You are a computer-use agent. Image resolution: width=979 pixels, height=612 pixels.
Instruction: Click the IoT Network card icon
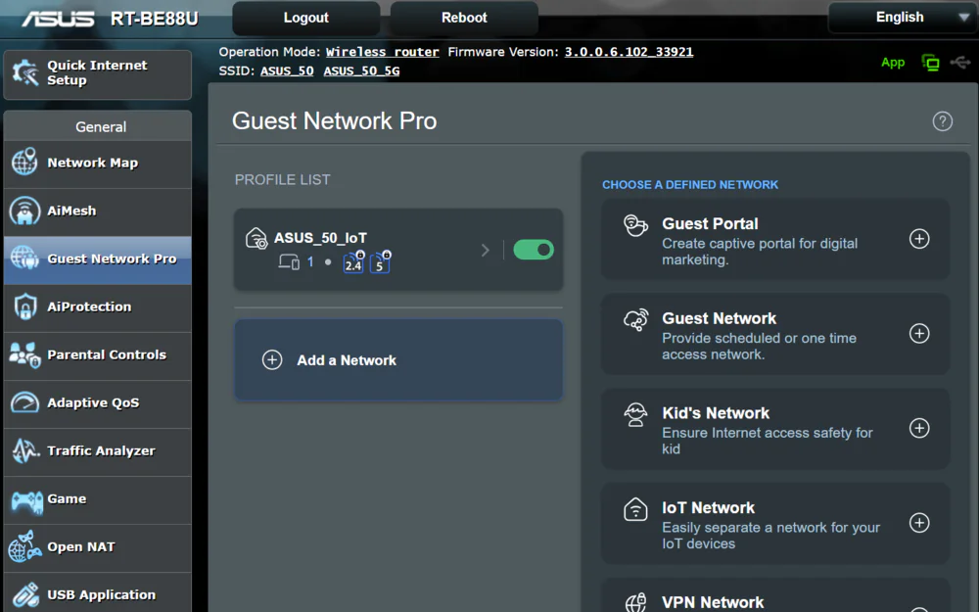click(635, 509)
